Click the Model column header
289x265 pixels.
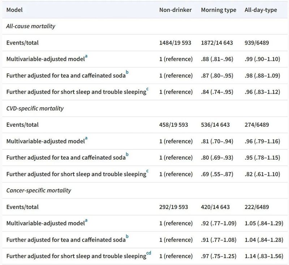[x=14, y=10]
